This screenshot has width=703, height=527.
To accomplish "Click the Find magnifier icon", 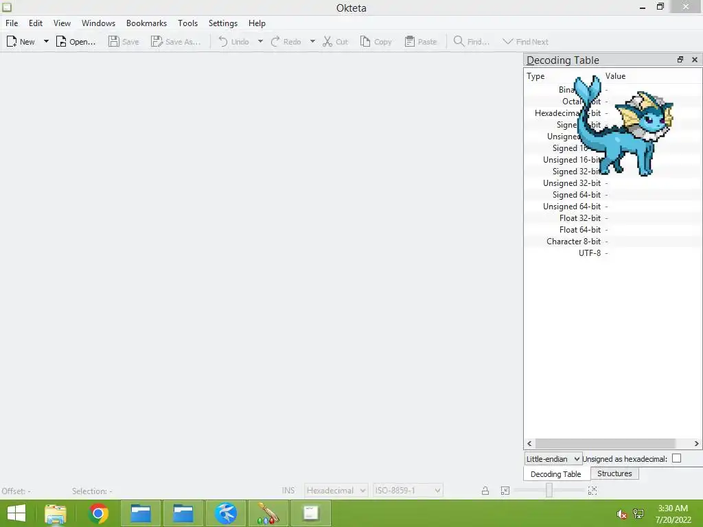I will [459, 42].
